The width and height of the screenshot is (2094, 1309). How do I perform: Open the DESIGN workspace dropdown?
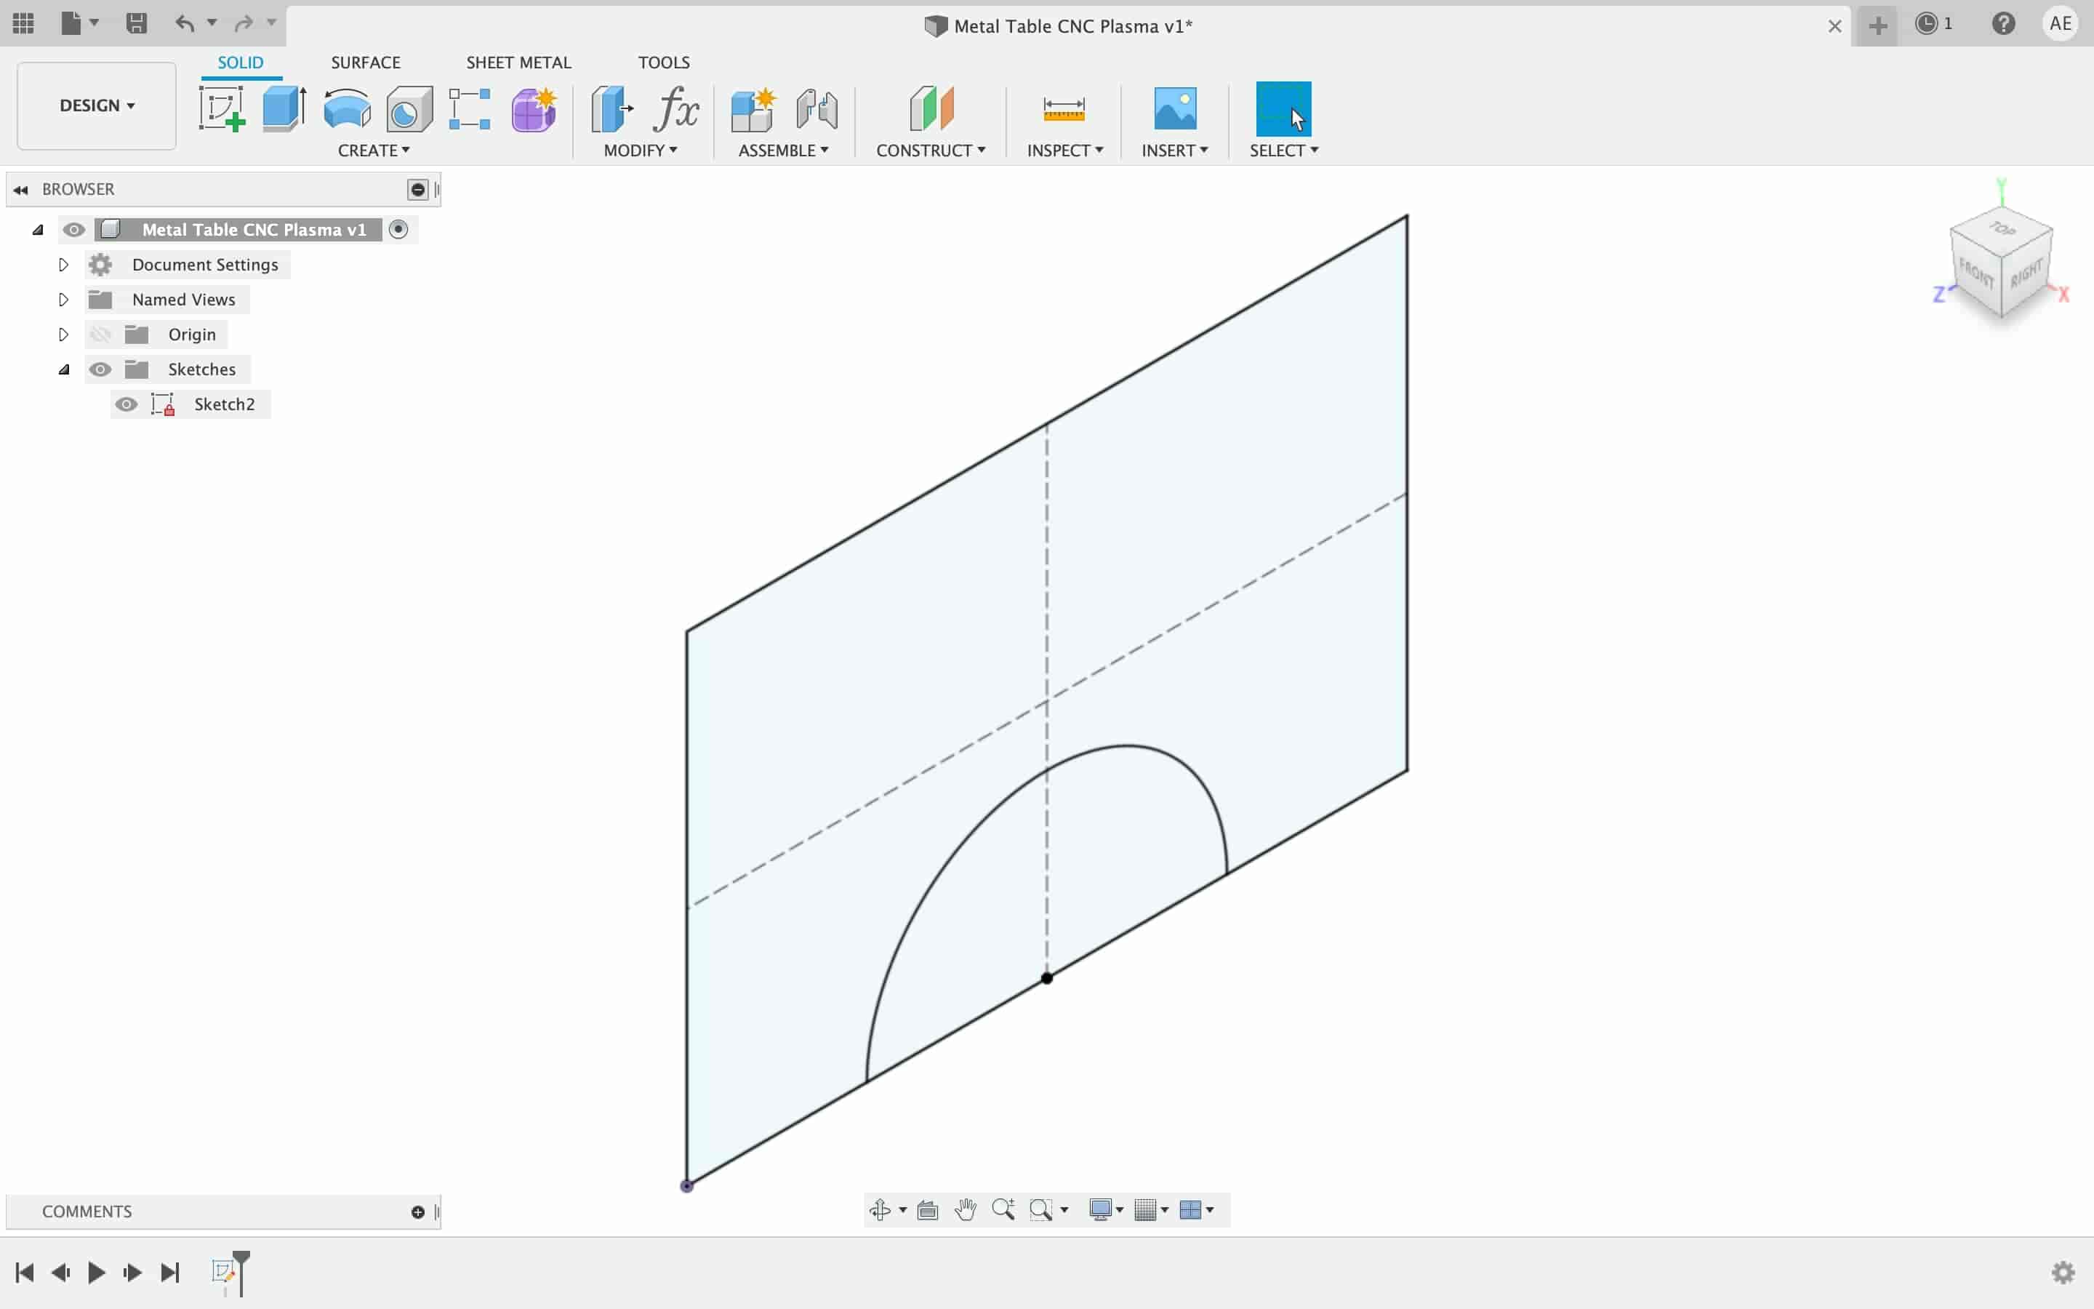(x=95, y=104)
